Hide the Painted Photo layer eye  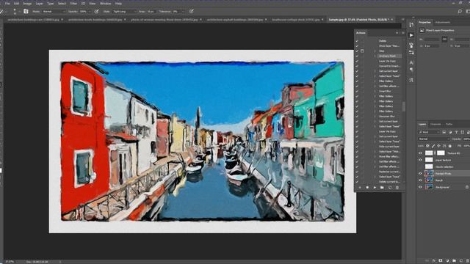[x=420, y=174]
